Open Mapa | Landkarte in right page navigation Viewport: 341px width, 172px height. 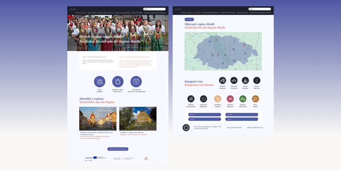[x=198, y=13]
